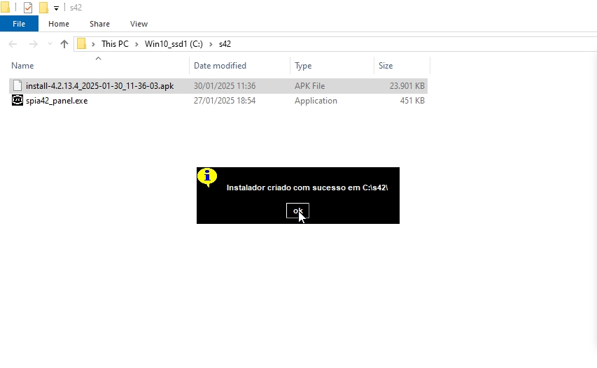Click the s42 breadcrumb segment

225,44
